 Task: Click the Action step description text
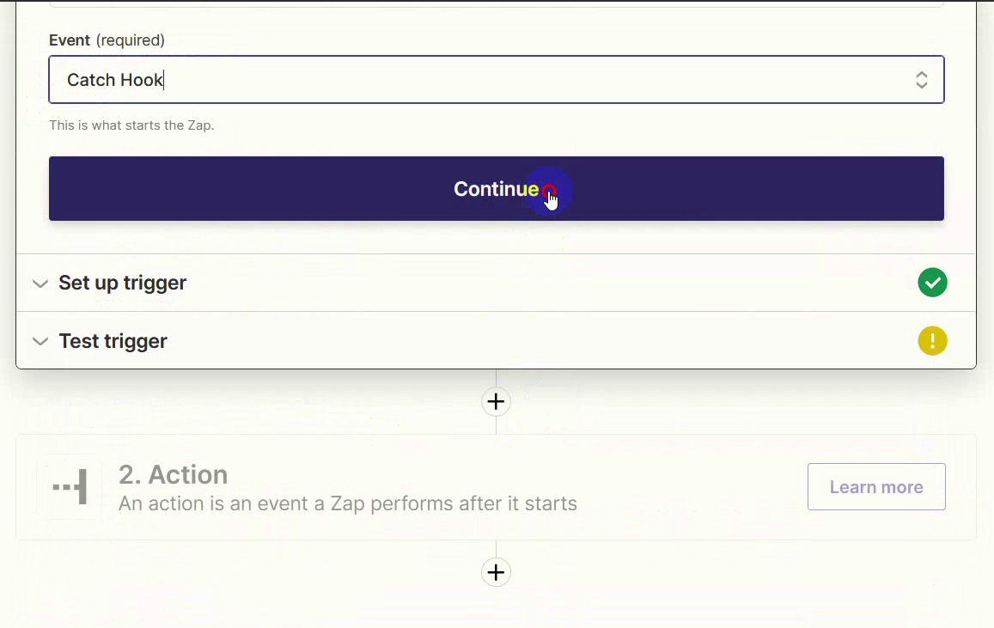point(347,503)
